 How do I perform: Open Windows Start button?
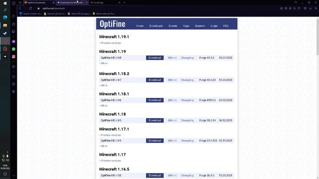(x=5, y=3)
